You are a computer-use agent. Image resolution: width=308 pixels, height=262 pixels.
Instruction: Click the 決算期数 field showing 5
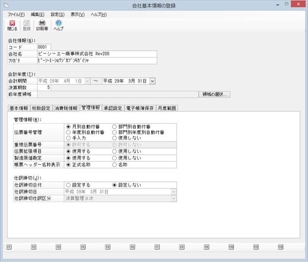44,88
